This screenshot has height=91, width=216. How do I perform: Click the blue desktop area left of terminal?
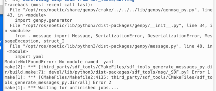click(1, 55)
